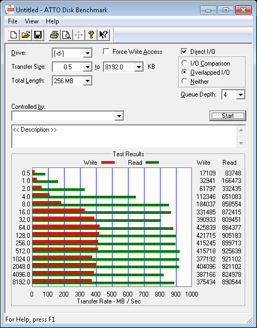Print results using the printer icon
The height and width of the screenshot is (328, 257).
pos(54,35)
